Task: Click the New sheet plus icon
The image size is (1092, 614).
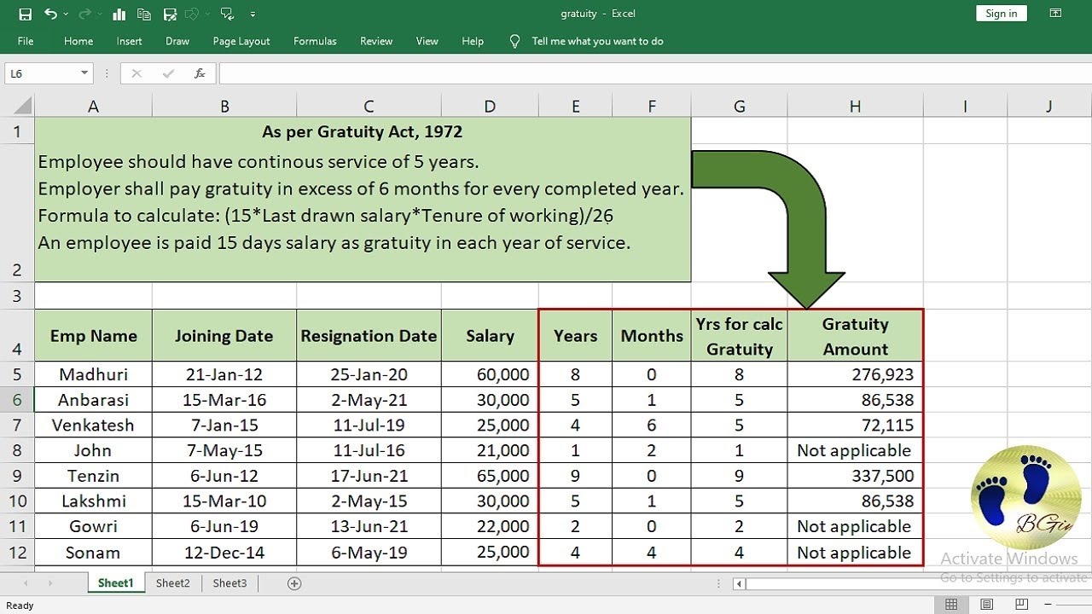Action: pyautogui.click(x=294, y=583)
